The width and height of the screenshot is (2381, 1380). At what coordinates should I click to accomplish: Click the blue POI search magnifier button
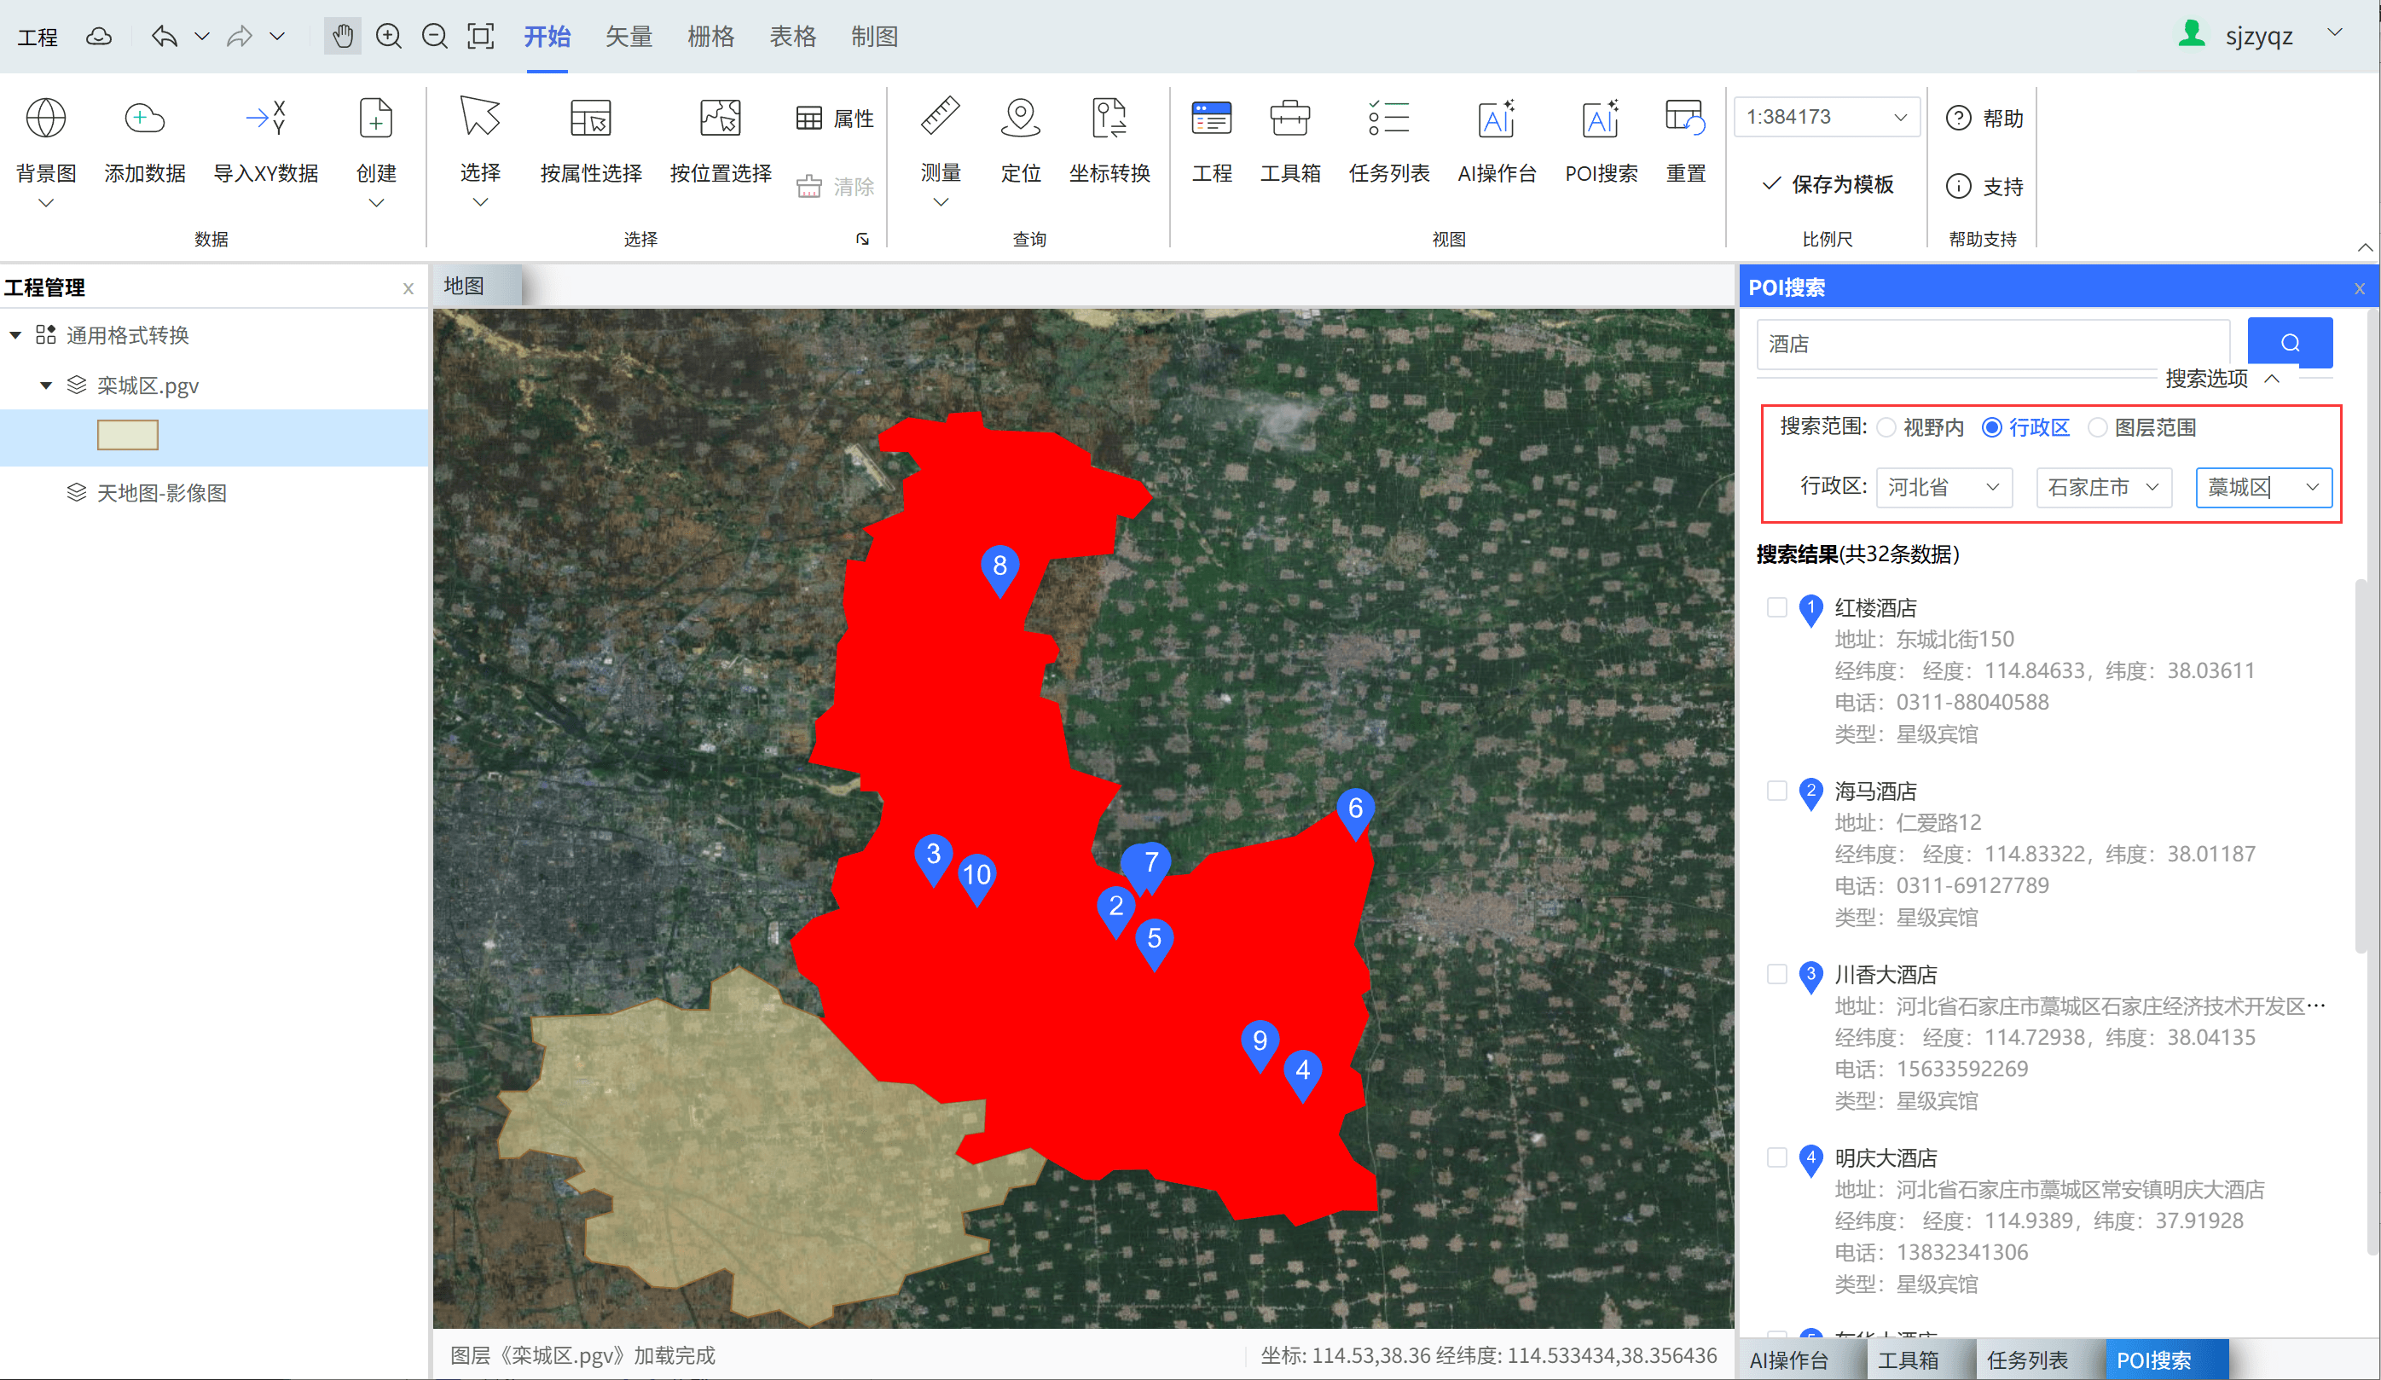tap(2290, 342)
